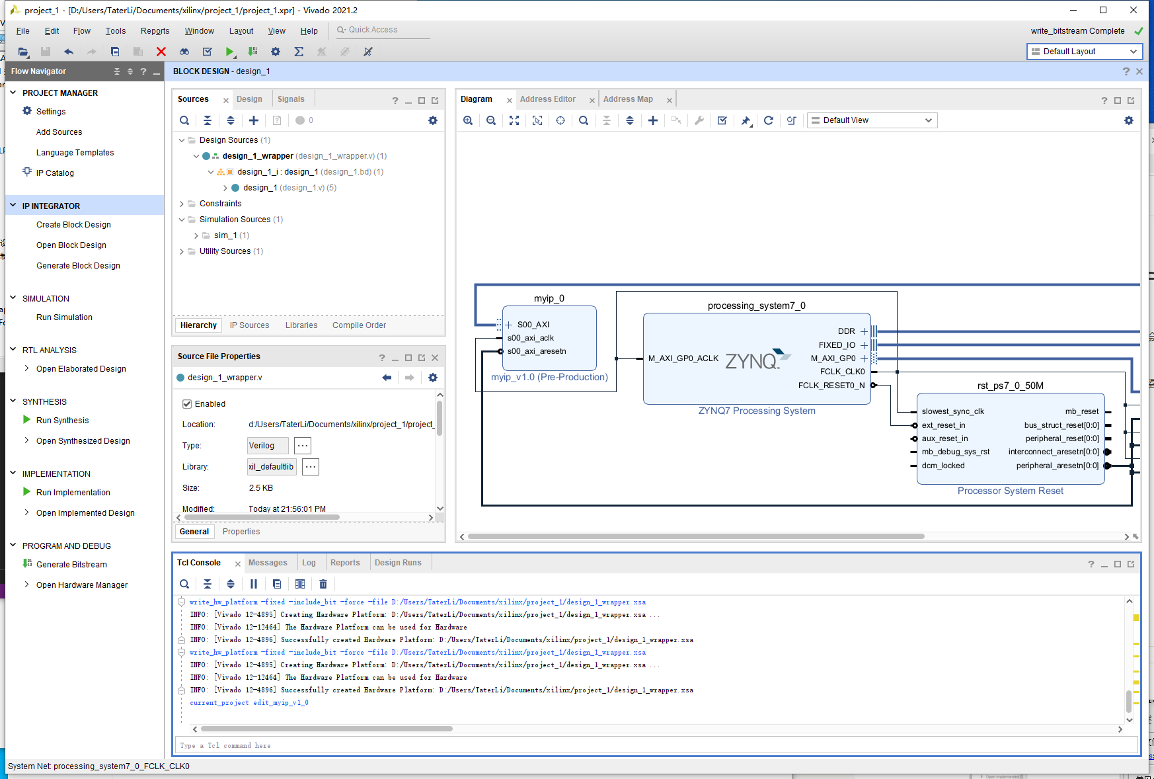Zoom in on the block diagram
1154x779 pixels.
(x=468, y=120)
